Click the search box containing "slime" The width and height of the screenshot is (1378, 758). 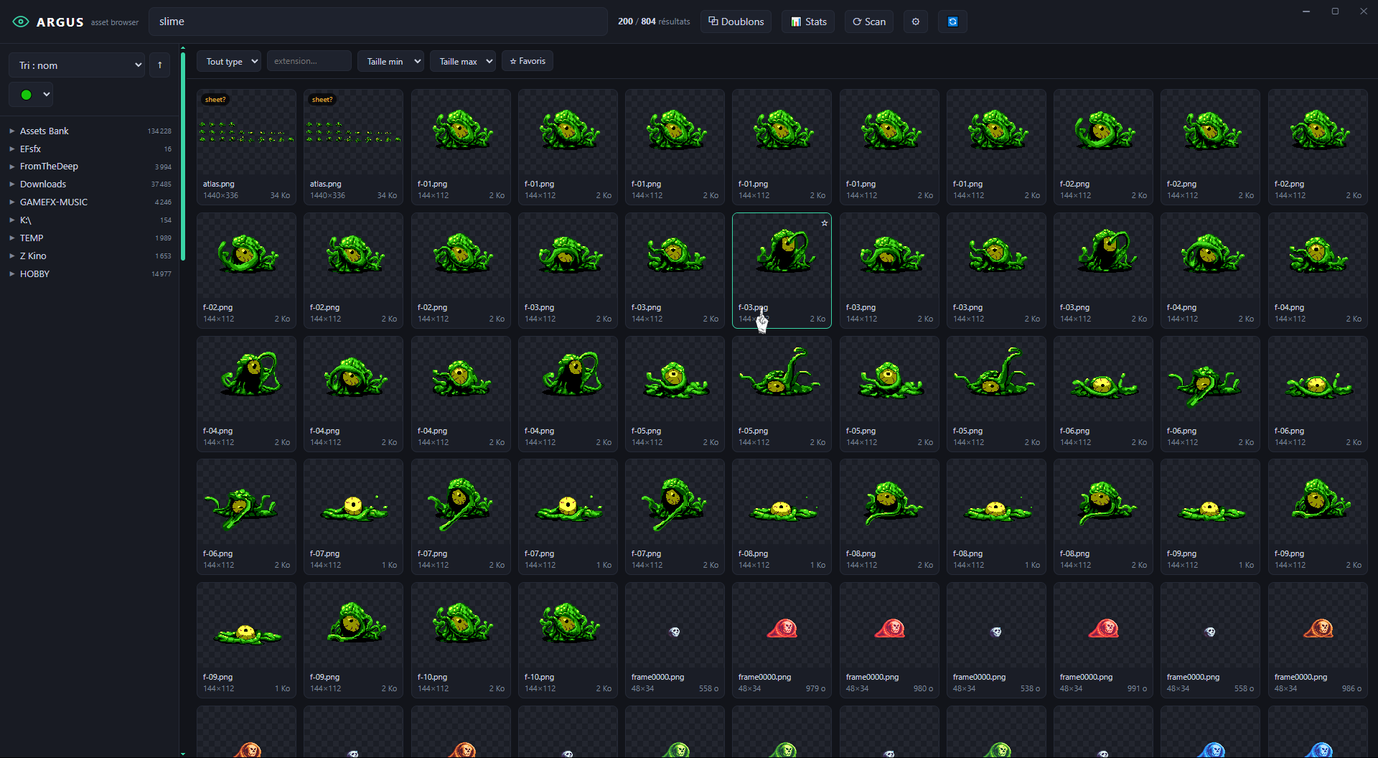(378, 22)
